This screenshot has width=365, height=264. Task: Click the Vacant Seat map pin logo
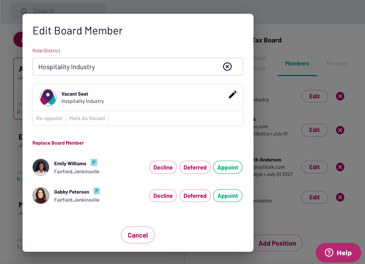(48, 98)
